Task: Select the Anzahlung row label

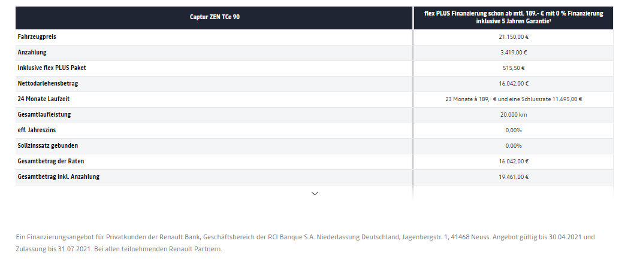Action: pos(32,53)
